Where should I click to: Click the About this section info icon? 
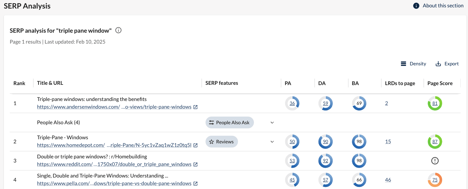pos(416,6)
